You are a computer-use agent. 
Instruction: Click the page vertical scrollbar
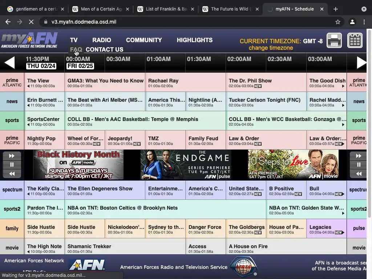[369, 123]
